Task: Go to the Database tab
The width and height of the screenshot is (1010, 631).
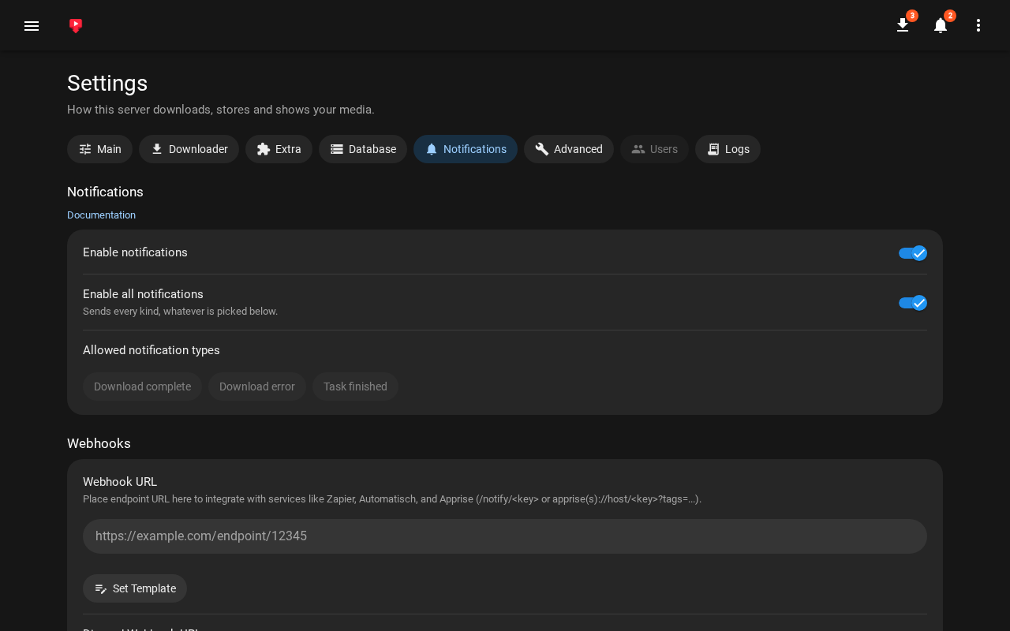Action: click(x=363, y=149)
